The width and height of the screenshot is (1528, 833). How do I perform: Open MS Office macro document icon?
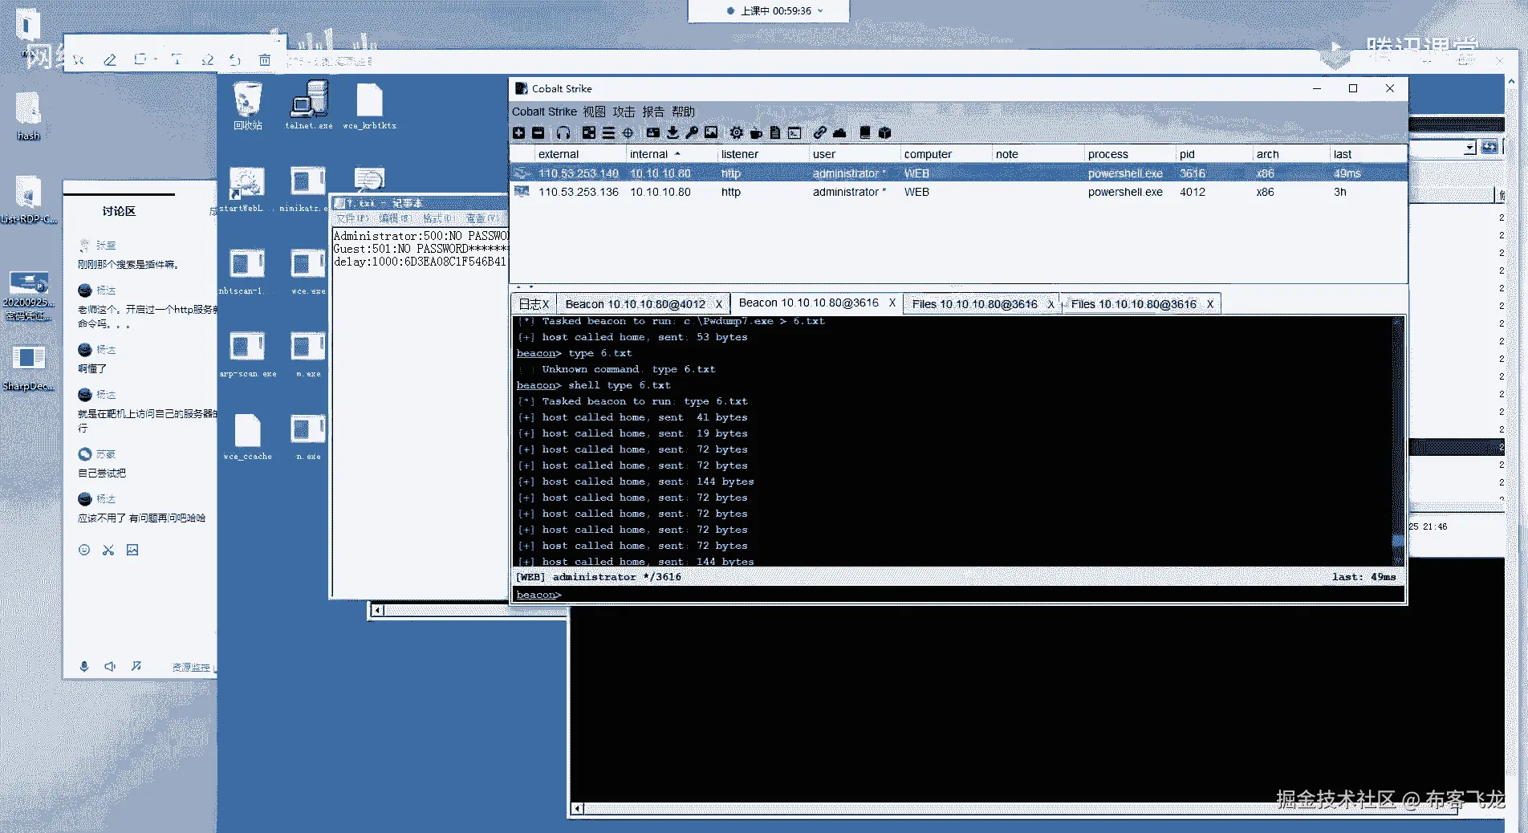(775, 132)
